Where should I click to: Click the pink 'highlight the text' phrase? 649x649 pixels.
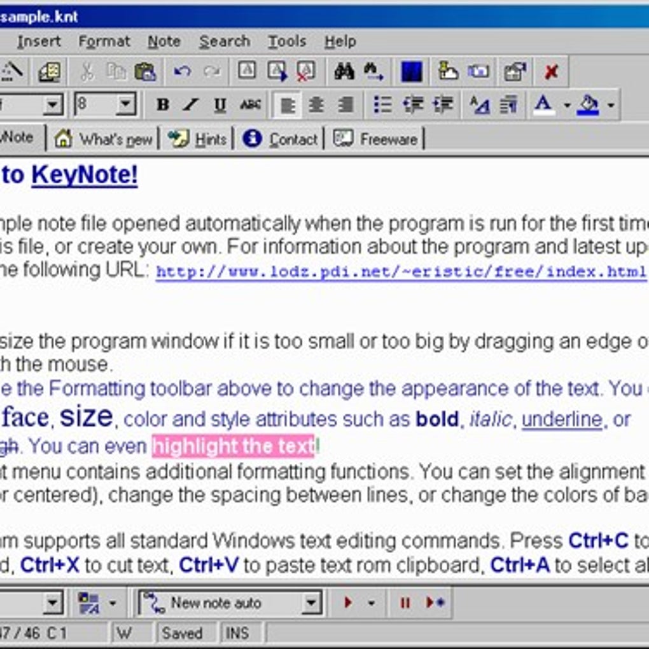(x=233, y=446)
